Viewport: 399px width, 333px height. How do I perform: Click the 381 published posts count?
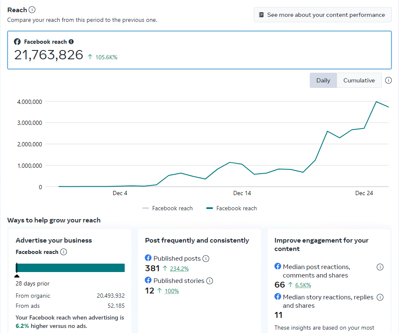pos(152,268)
